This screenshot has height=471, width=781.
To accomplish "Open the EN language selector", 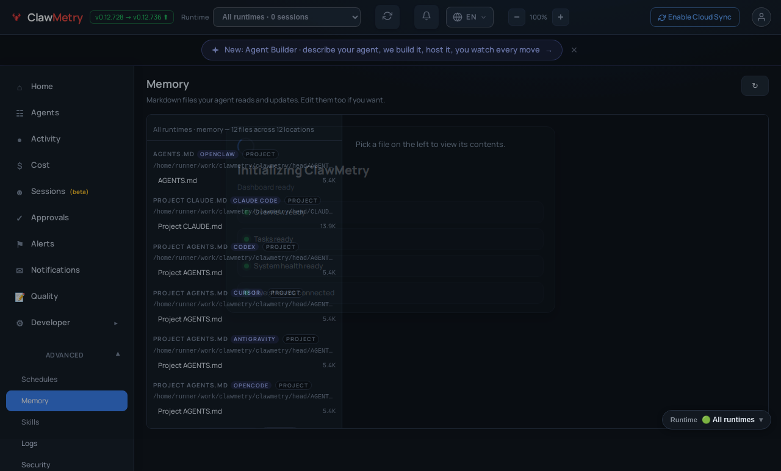I will 470,17.
